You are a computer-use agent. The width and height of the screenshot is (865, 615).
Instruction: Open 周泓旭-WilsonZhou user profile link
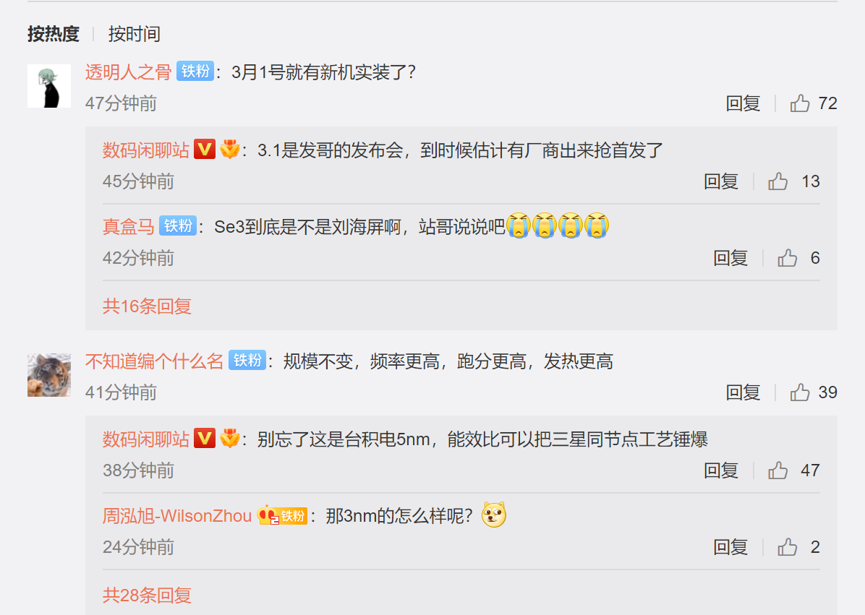177,516
